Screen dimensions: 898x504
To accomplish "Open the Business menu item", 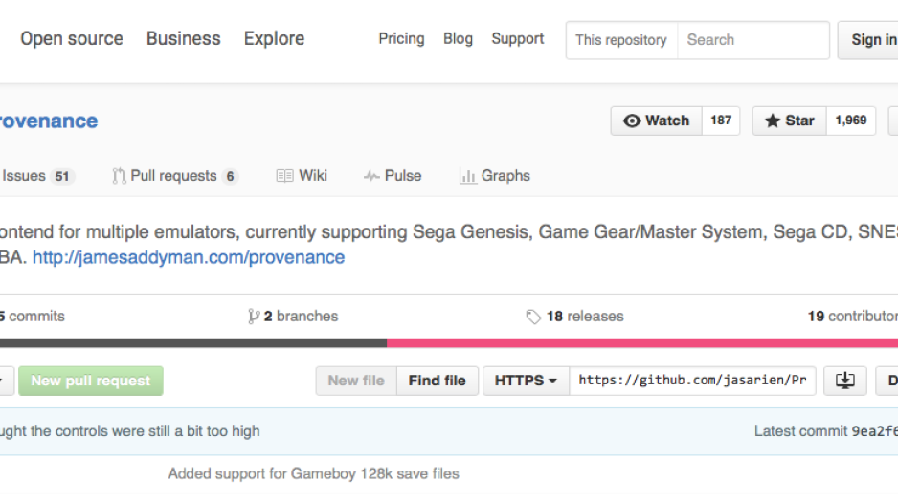I will 183,39.
